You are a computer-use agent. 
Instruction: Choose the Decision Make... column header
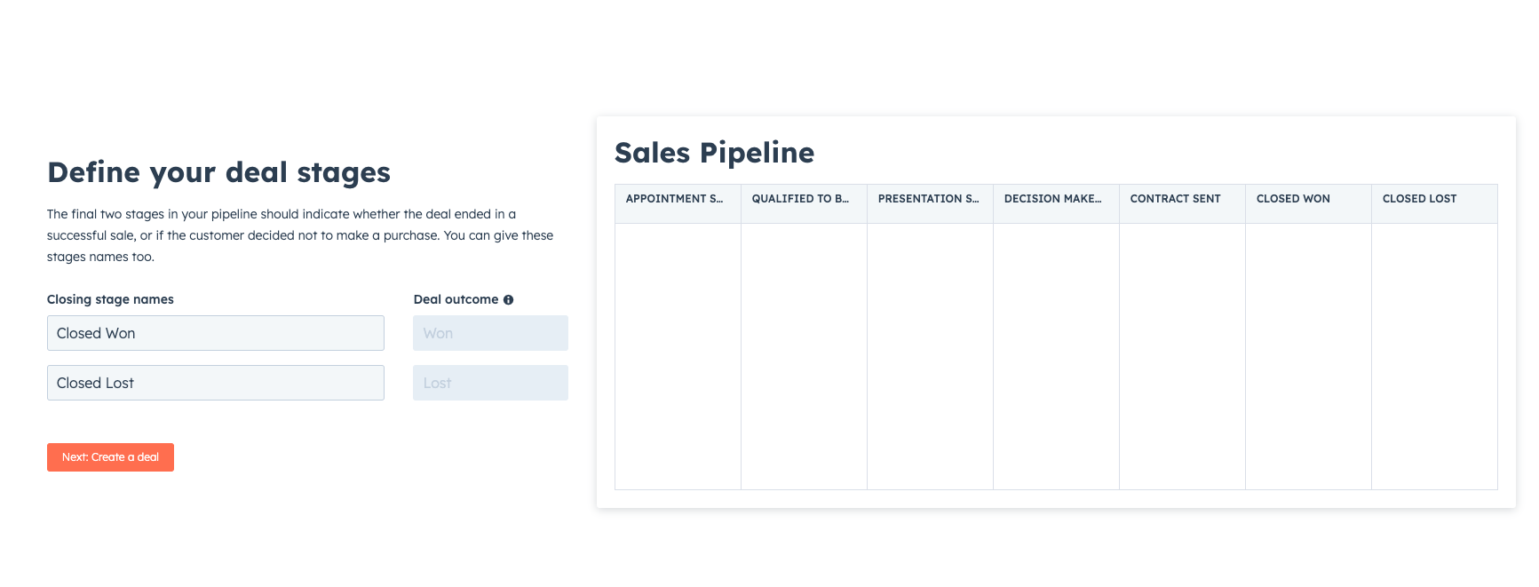click(1053, 199)
